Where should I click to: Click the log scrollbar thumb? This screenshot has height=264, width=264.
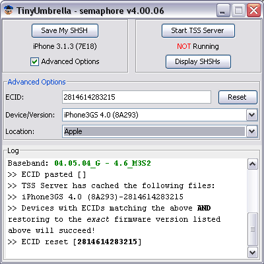coord(252,229)
